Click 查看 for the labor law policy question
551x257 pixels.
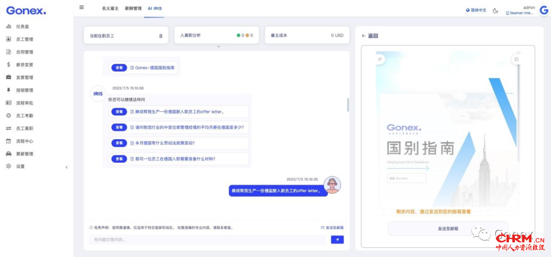[119, 143]
